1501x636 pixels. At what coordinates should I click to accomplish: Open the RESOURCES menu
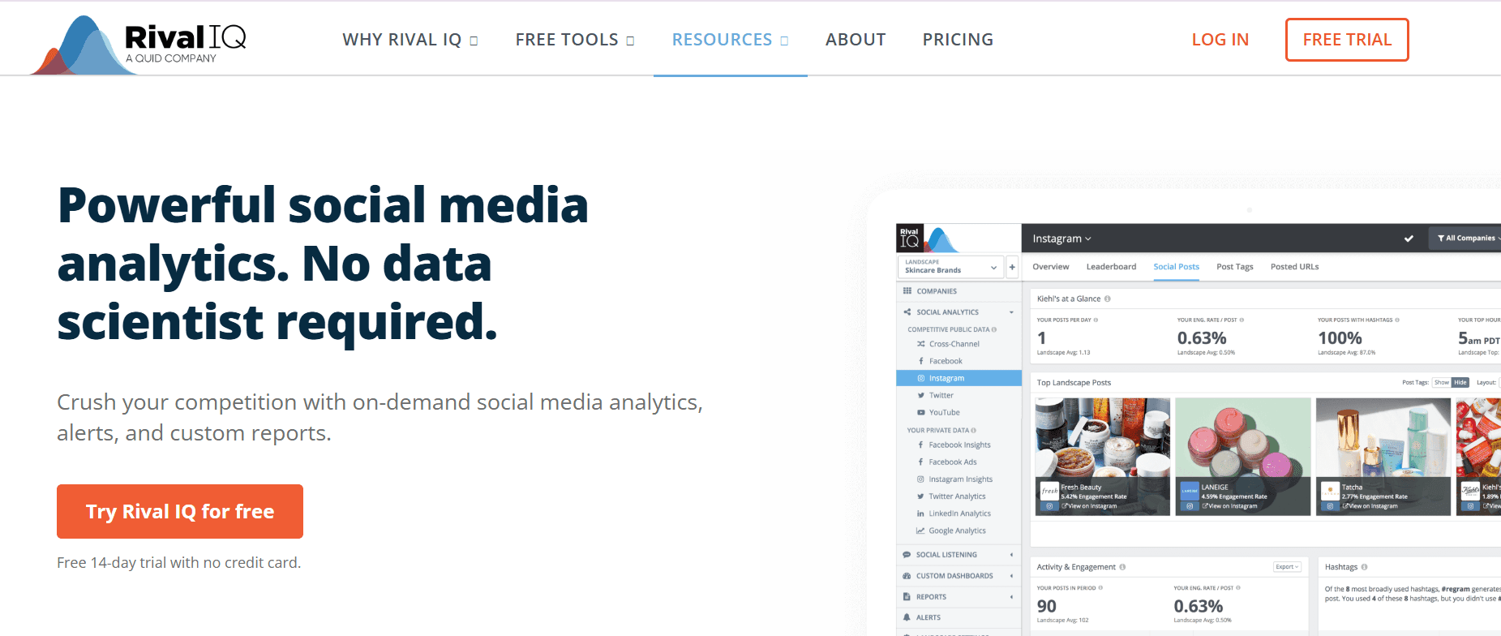tap(730, 40)
